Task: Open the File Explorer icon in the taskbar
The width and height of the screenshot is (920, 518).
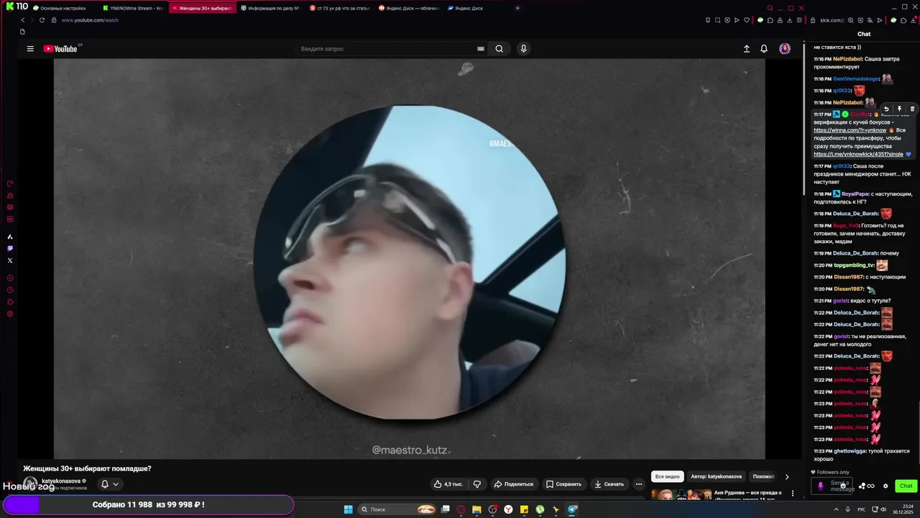Action: [477, 509]
